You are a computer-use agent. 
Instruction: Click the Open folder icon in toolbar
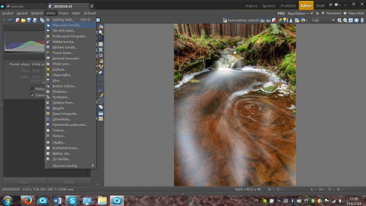pos(22,20)
